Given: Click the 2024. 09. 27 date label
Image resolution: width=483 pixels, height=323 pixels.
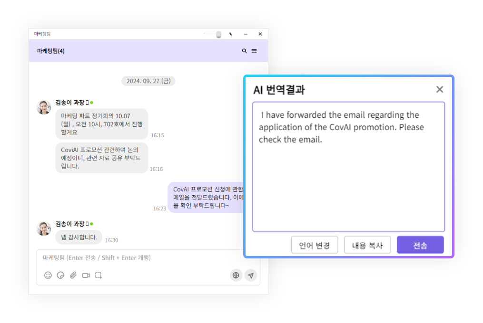Looking at the screenshot, I should pos(148,81).
